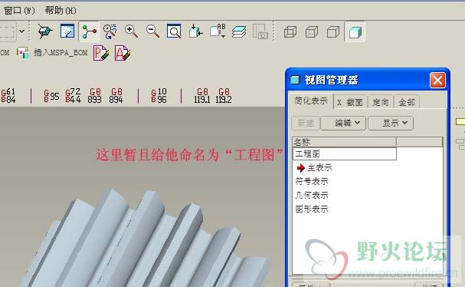Open the 编辑 dropdown in view manager
Viewport: 465px width, 287px height.
[343, 123]
